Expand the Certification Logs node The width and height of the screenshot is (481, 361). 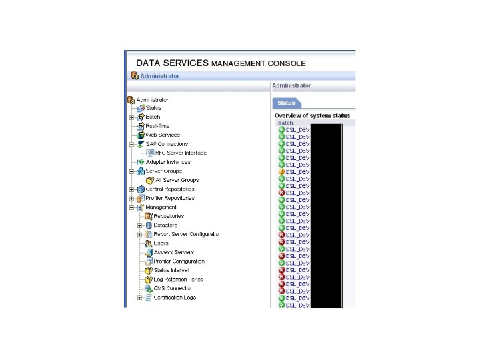(x=139, y=297)
